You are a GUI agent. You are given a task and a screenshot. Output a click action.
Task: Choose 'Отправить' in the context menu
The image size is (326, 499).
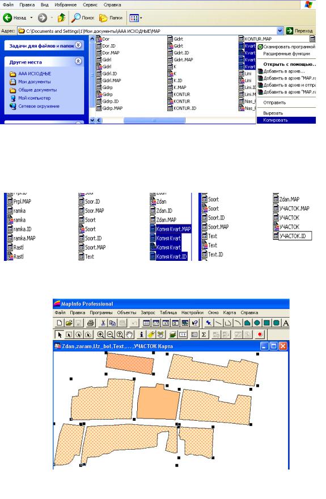(286, 103)
